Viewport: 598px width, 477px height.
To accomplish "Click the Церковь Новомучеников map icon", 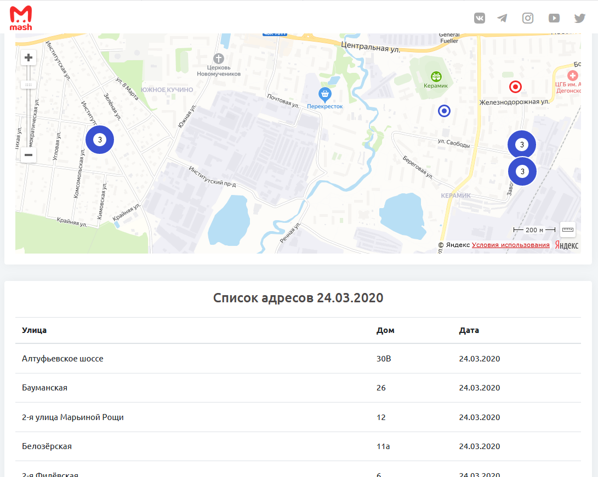I will [x=219, y=58].
